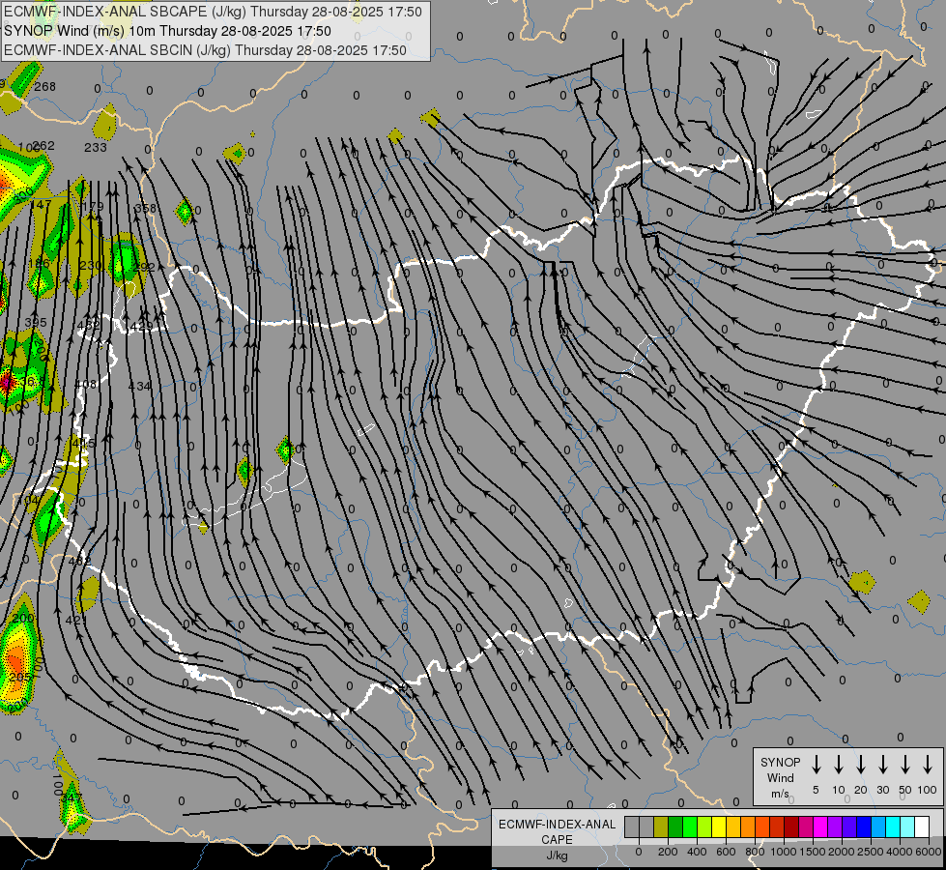Screen dimensions: 946x870
Task: Pick the deep blue swatch in the CAPE scale
Action: click(864, 826)
